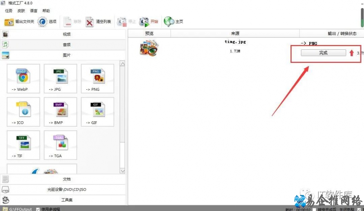Click the 完成 status button

[323, 53]
